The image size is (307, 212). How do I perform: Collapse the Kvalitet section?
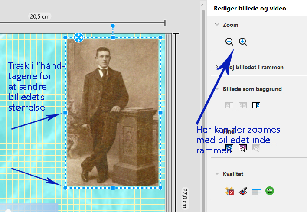click(217, 174)
